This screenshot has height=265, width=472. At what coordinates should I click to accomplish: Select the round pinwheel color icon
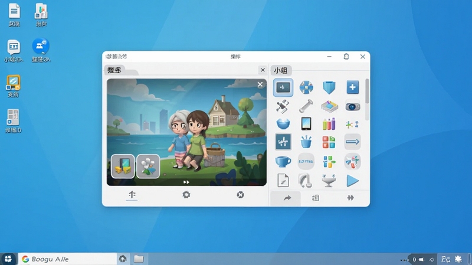(x=352, y=161)
